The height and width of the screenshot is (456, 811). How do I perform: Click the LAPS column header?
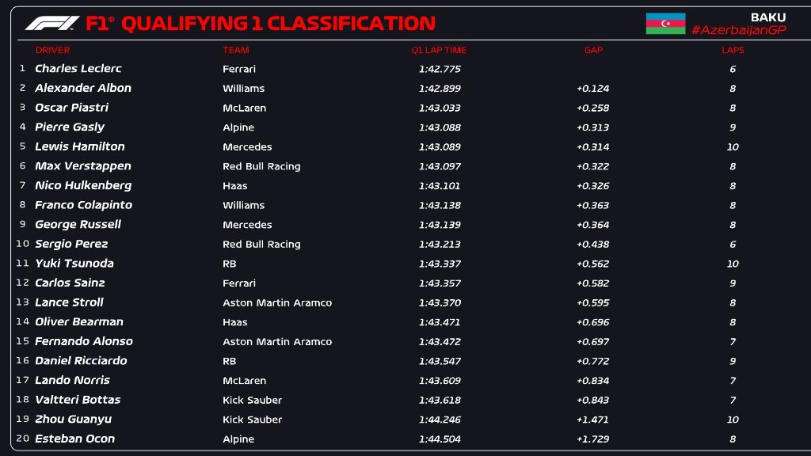coord(733,50)
